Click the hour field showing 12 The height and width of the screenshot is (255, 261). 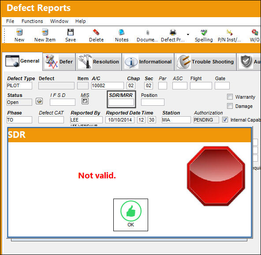[x=141, y=120]
